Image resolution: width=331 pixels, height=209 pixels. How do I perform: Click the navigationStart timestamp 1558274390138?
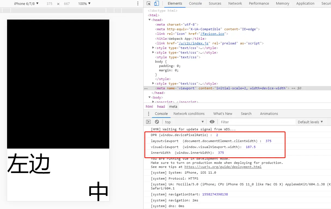215,194
